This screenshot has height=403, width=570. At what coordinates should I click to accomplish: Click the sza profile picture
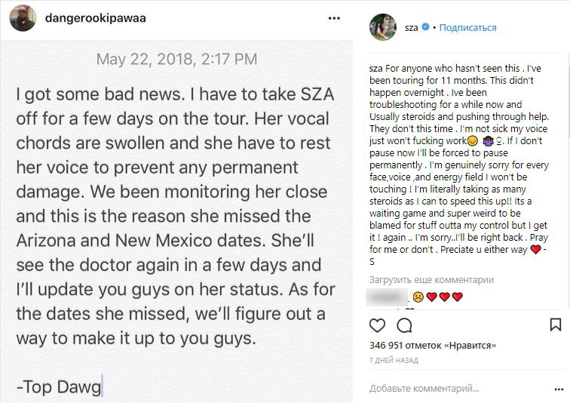(x=382, y=28)
